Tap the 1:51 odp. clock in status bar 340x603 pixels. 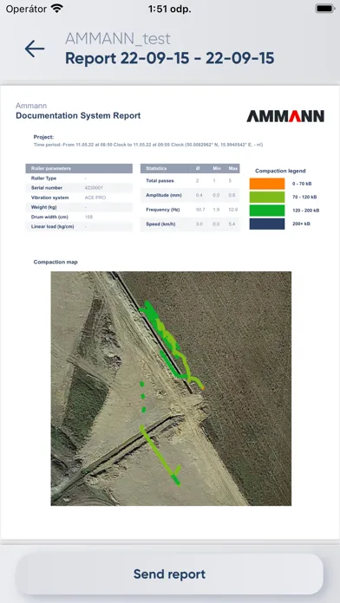coord(170,10)
